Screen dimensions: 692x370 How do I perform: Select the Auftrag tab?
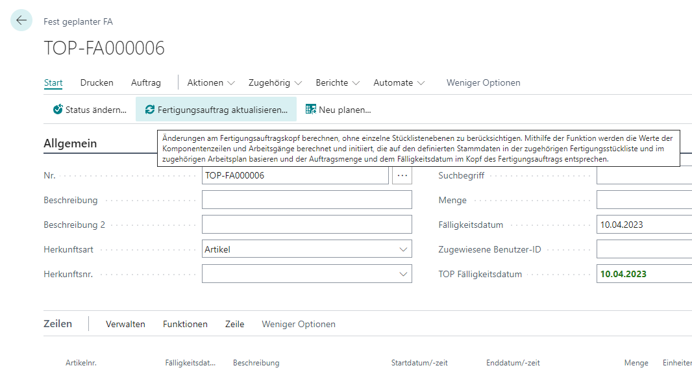pyautogui.click(x=146, y=82)
